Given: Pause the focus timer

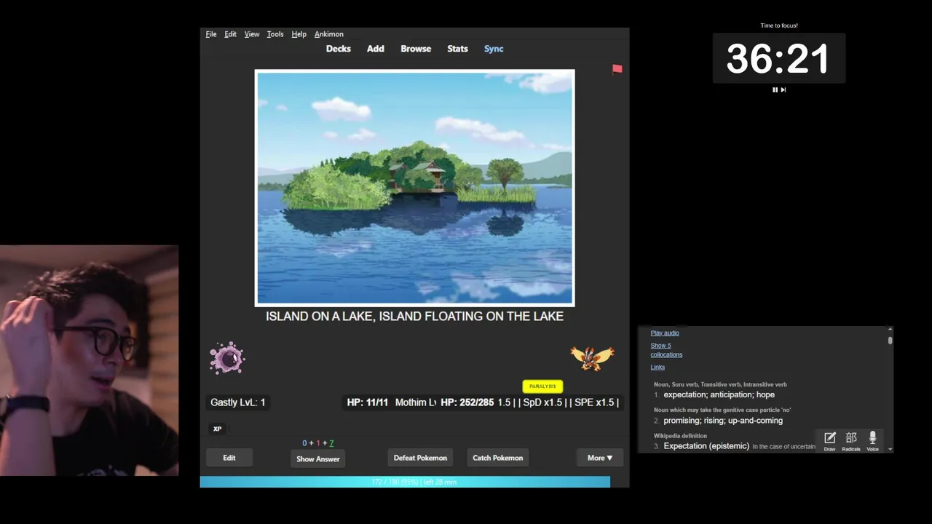Looking at the screenshot, I should (775, 90).
